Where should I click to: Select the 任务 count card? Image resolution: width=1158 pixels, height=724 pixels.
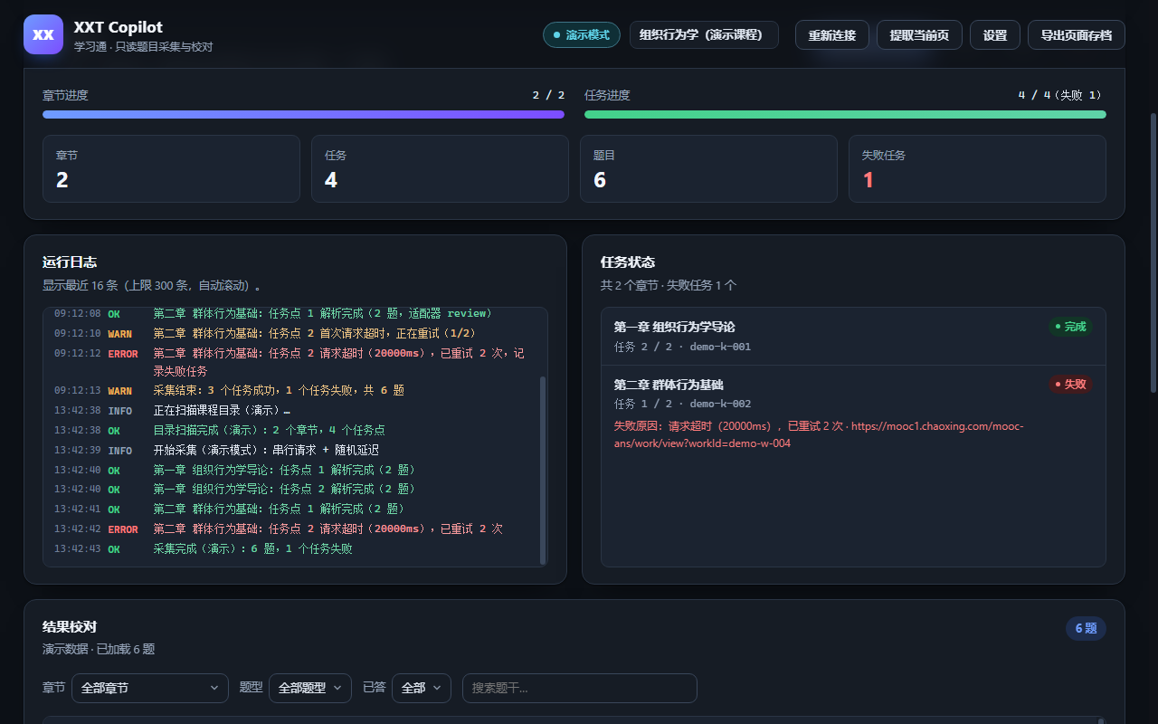(440, 168)
